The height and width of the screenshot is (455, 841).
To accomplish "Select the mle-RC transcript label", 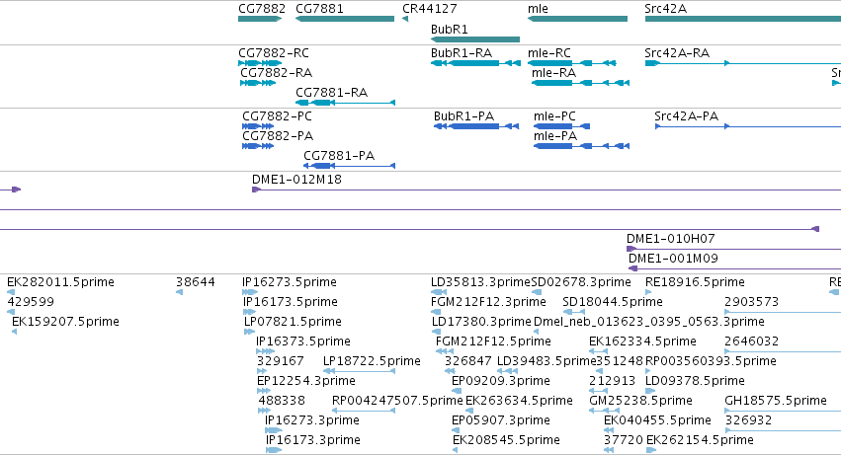I will point(549,53).
